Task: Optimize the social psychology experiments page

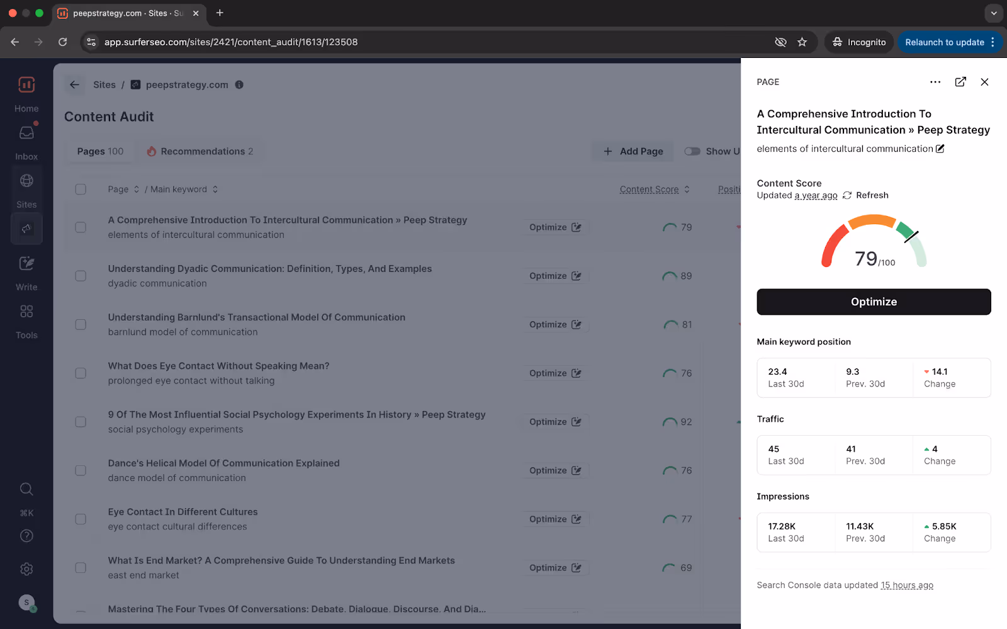Action: click(x=555, y=422)
